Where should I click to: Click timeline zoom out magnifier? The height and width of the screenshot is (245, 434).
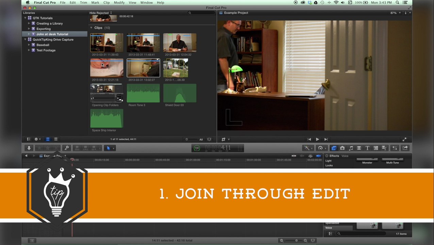coord(282,241)
